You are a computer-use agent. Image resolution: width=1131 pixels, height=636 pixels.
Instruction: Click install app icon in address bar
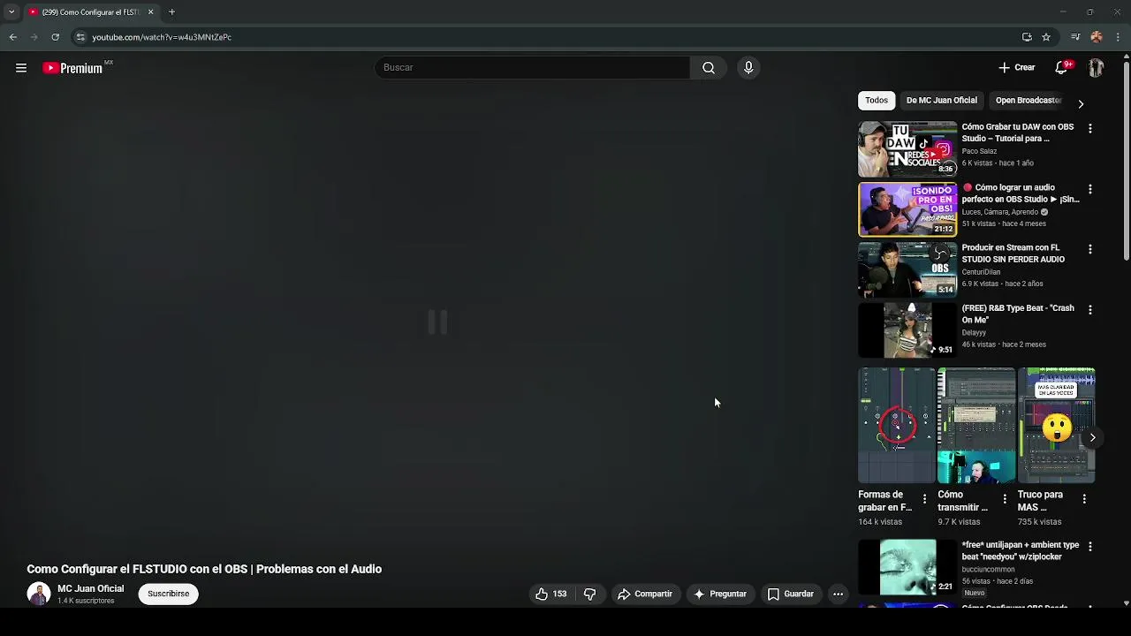(x=1027, y=37)
